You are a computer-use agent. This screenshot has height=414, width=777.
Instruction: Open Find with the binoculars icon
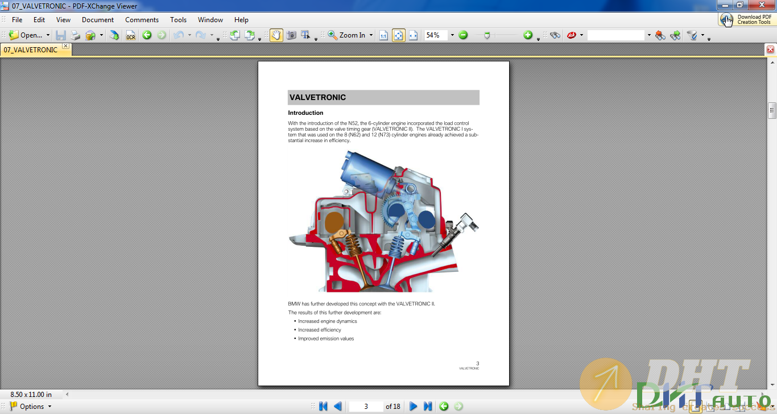555,35
